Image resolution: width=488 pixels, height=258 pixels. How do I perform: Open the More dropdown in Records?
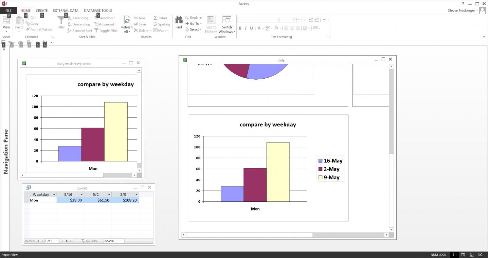(x=161, y=31)
